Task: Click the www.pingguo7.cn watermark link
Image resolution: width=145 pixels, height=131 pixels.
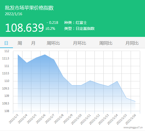Action: (x=133, y=127)
